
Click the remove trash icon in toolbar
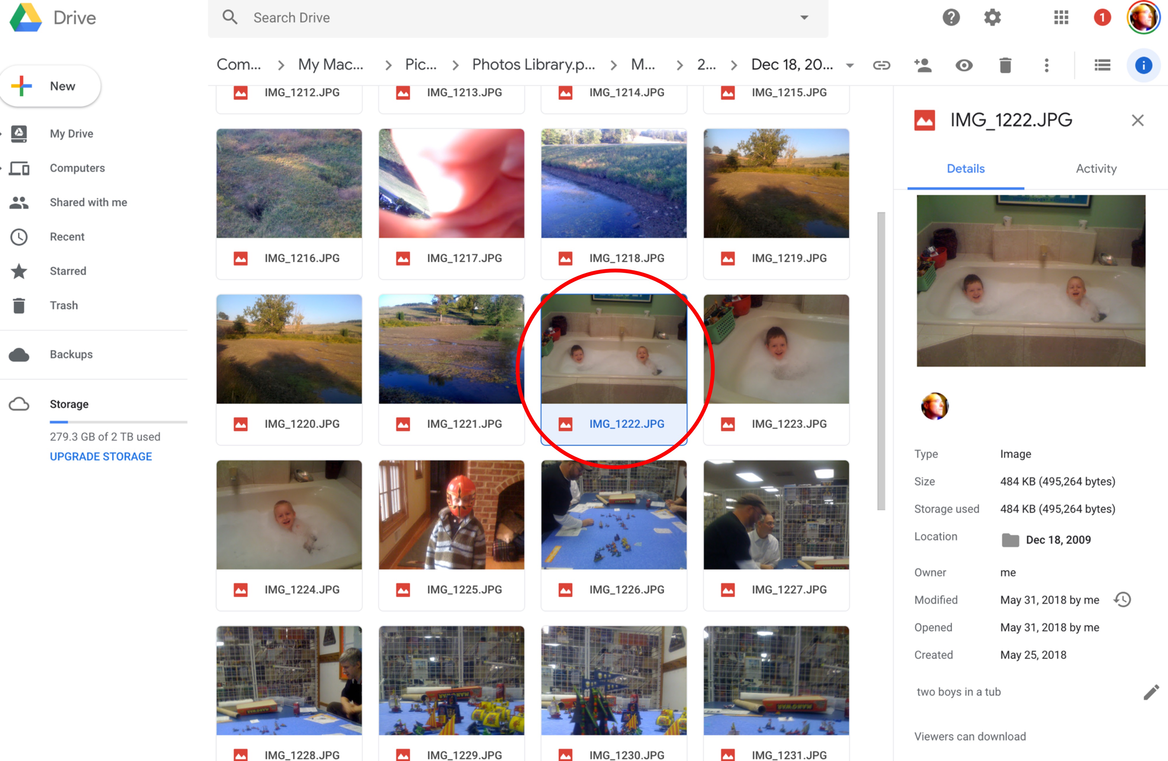pos(1005,65)
